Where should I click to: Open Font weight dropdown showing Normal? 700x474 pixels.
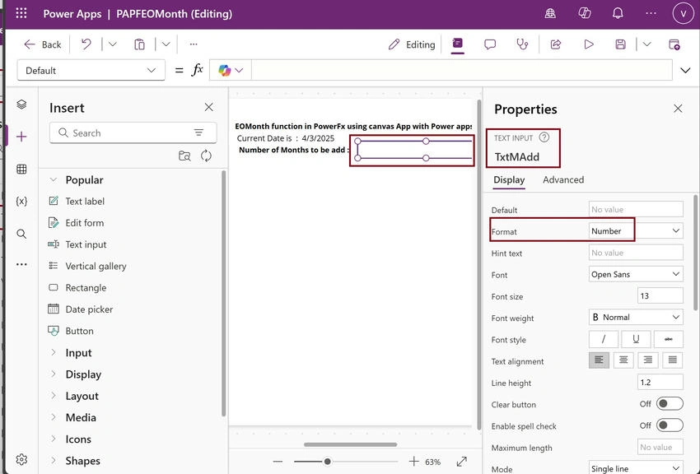636,318
